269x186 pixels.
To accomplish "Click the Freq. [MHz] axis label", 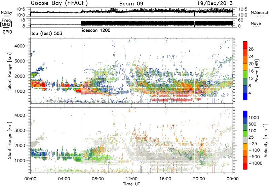I will (6, 22).
